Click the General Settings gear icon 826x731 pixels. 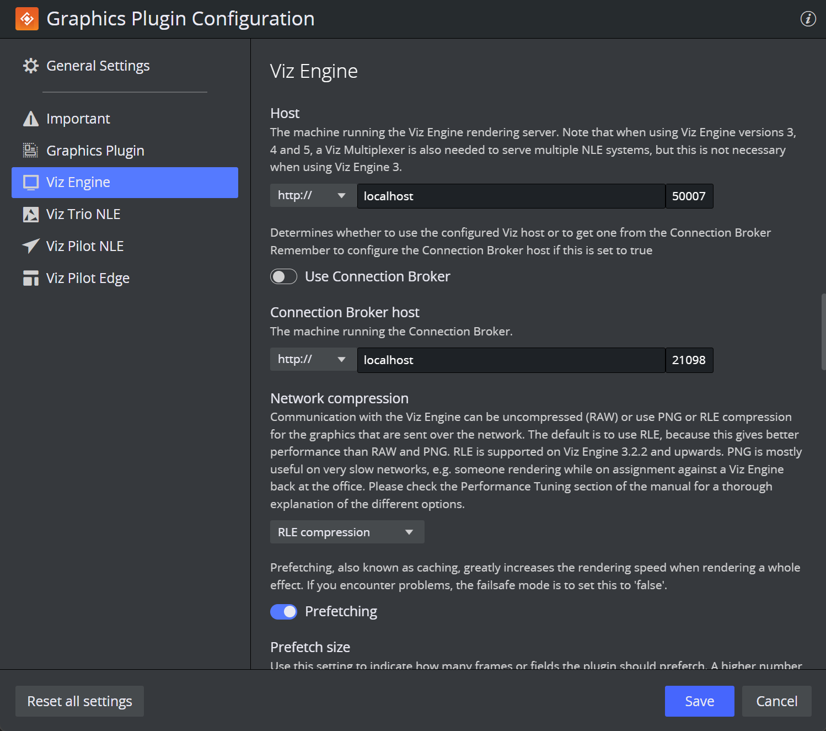pyautogui.click(x=31, y=66)
